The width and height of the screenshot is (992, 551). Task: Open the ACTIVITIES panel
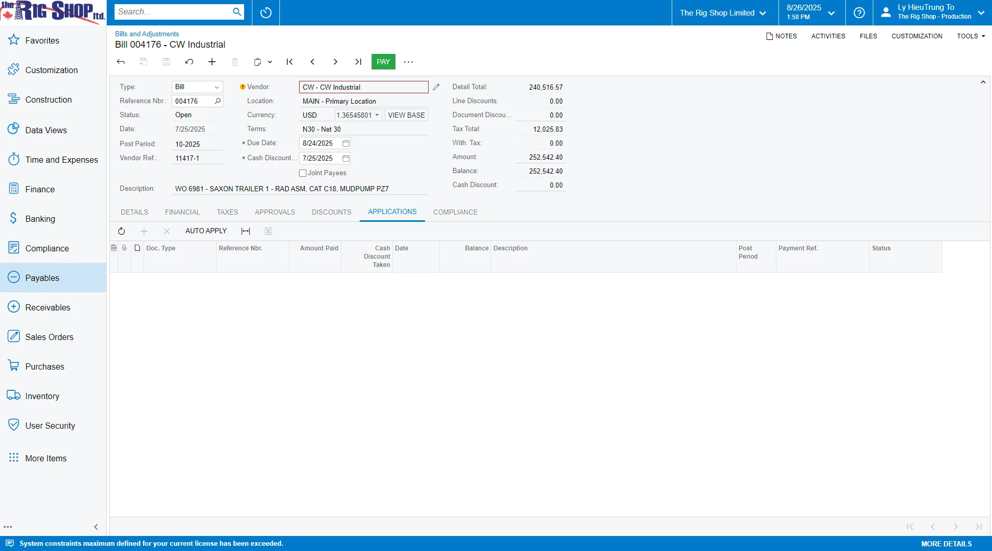click(x=828, y=36)
